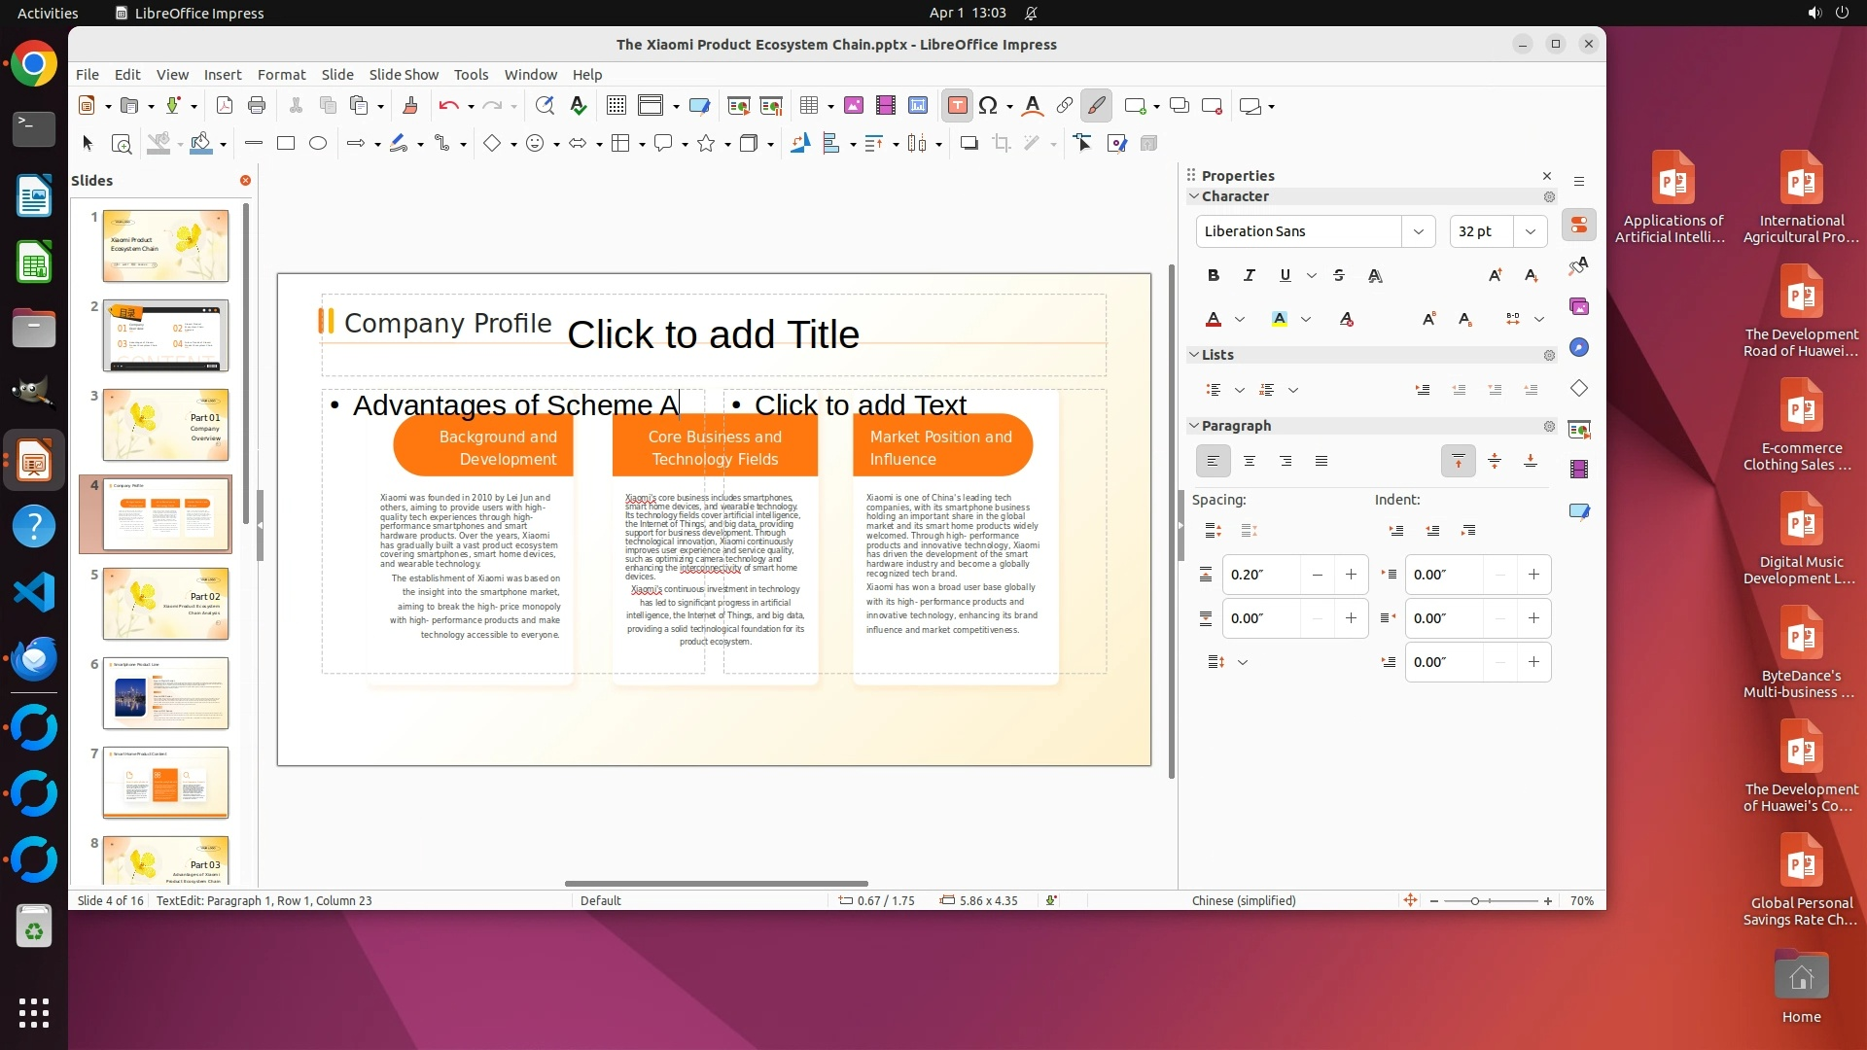Click the zoom slider handle
The image size is (1867, 1050).
click(x=1475, y=901)
